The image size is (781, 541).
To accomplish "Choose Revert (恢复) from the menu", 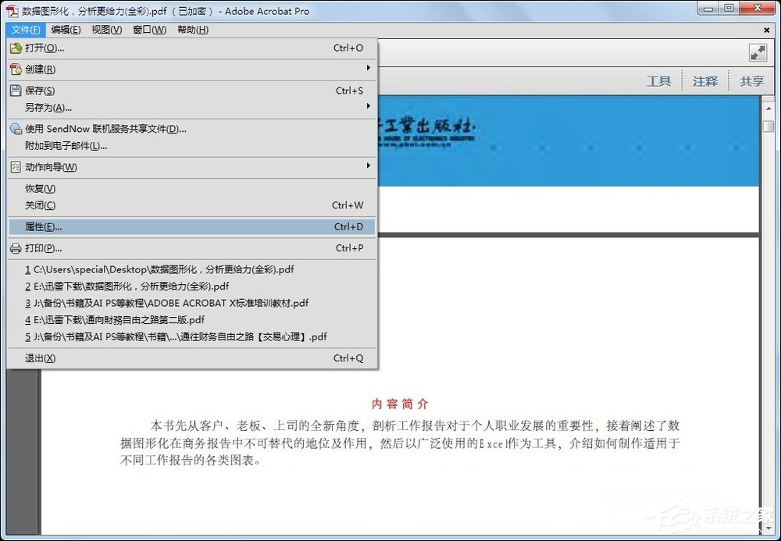I will point(38,188).
